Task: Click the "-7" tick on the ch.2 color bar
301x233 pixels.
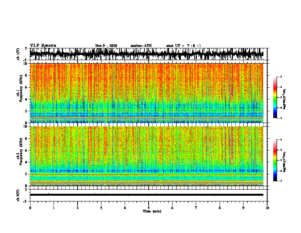Action: click(x=280, y=181)
